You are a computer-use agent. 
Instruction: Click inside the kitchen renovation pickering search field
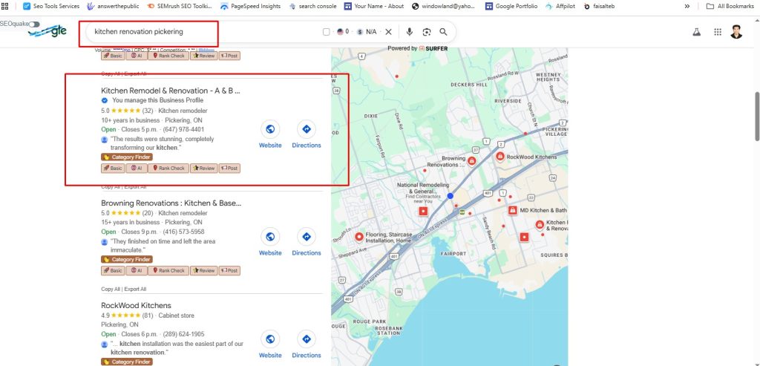(203, 31)
